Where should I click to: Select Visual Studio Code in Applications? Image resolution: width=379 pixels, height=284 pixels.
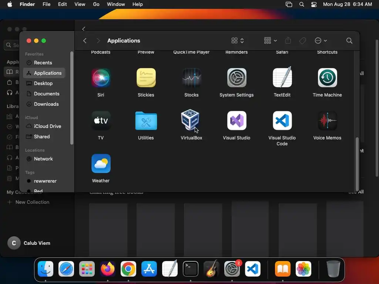point(282,121)
